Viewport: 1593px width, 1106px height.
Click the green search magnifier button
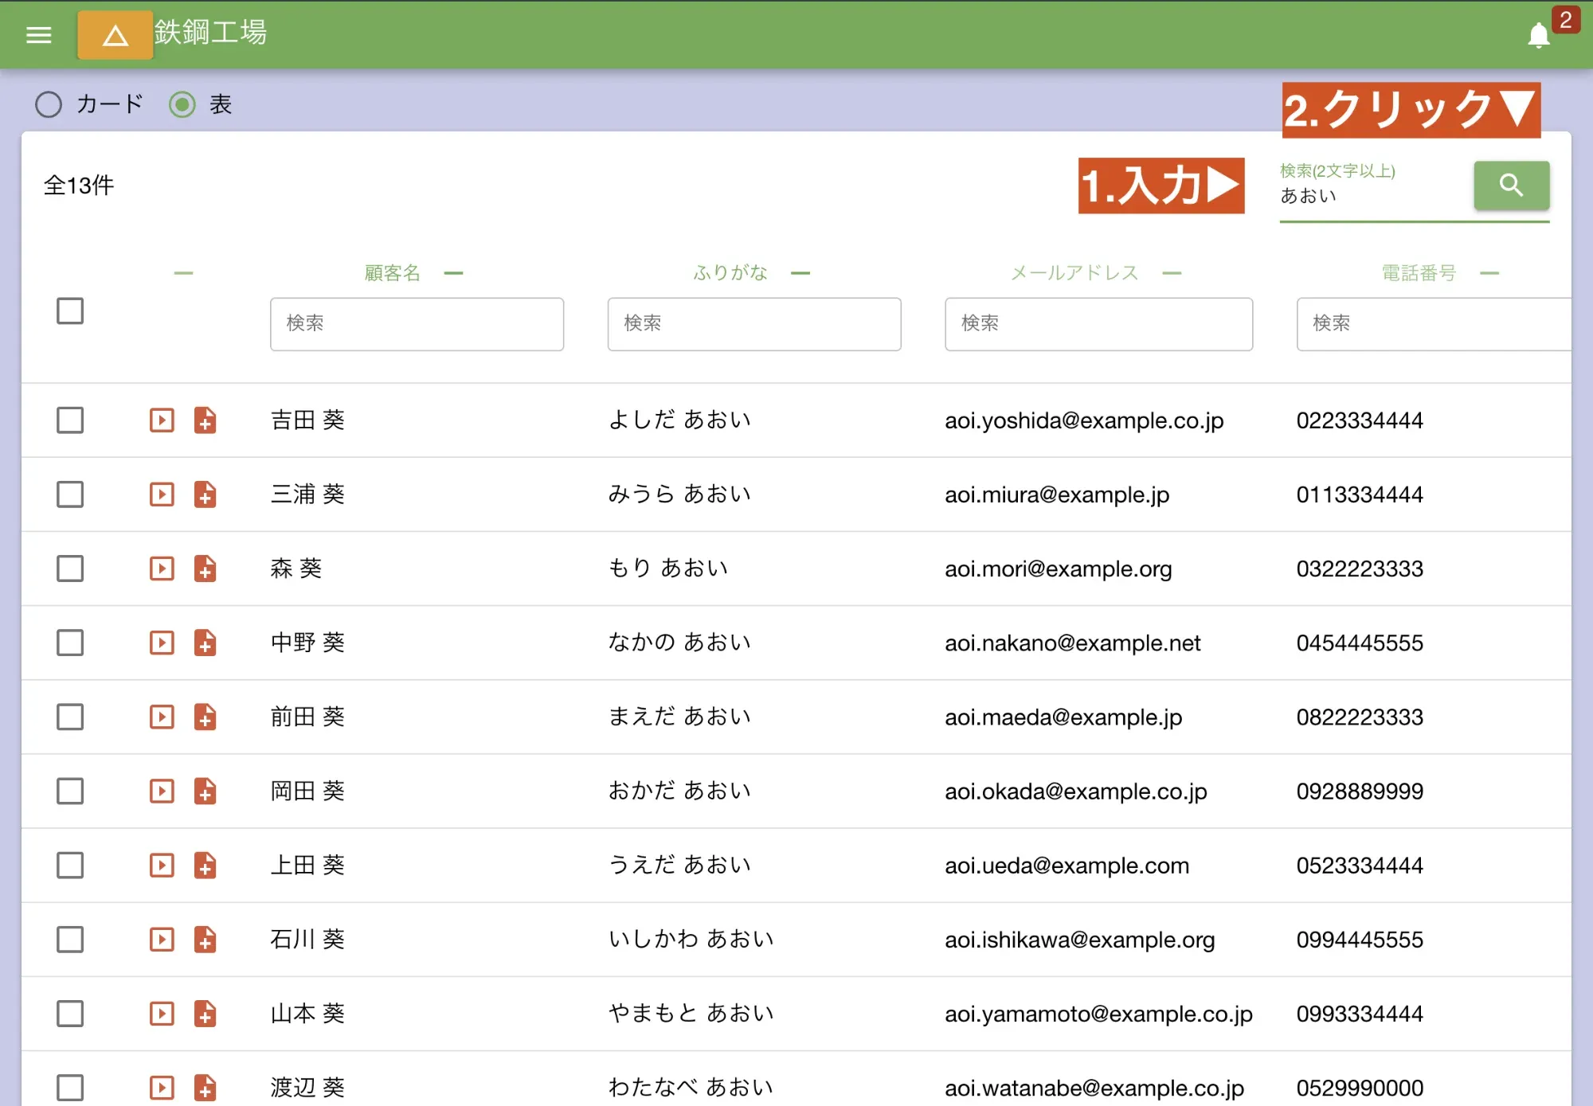point(1510,186)
